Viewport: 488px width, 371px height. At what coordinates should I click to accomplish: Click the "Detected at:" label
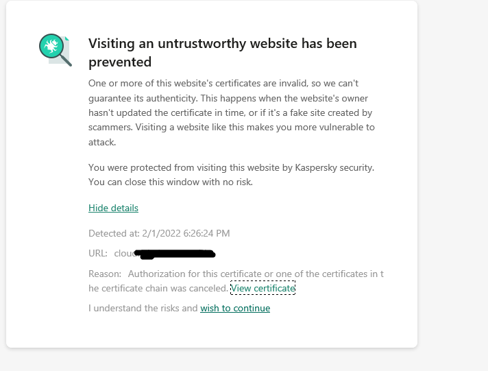tap(113, 234)
